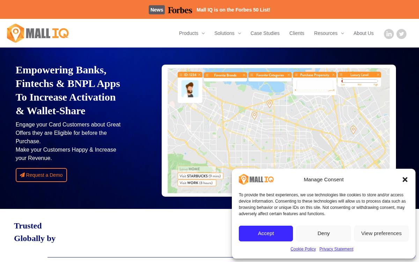The image size is (419, 262).
Task: Open the Products menu
Action: 189,33
